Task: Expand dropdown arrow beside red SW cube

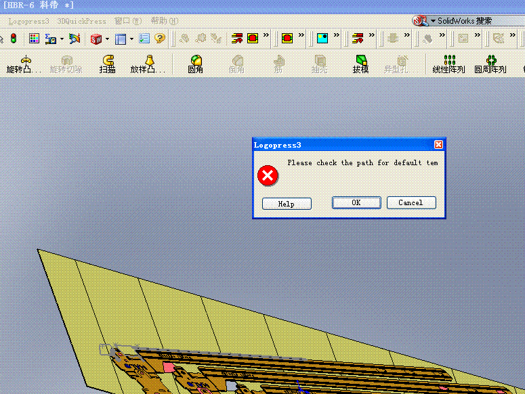Action: tap(107, 39)
